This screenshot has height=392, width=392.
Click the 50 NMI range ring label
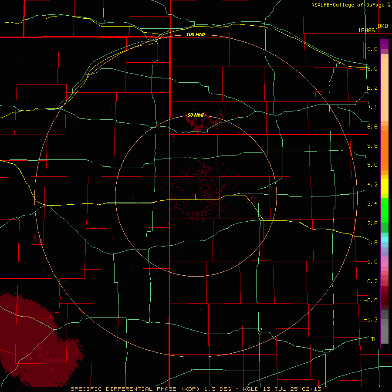pyautogui.click(x=196, y=115)
